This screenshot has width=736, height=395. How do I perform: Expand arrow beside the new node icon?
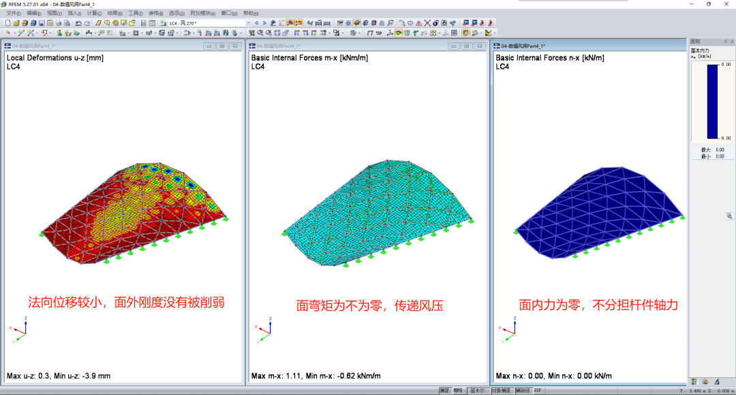15,33
